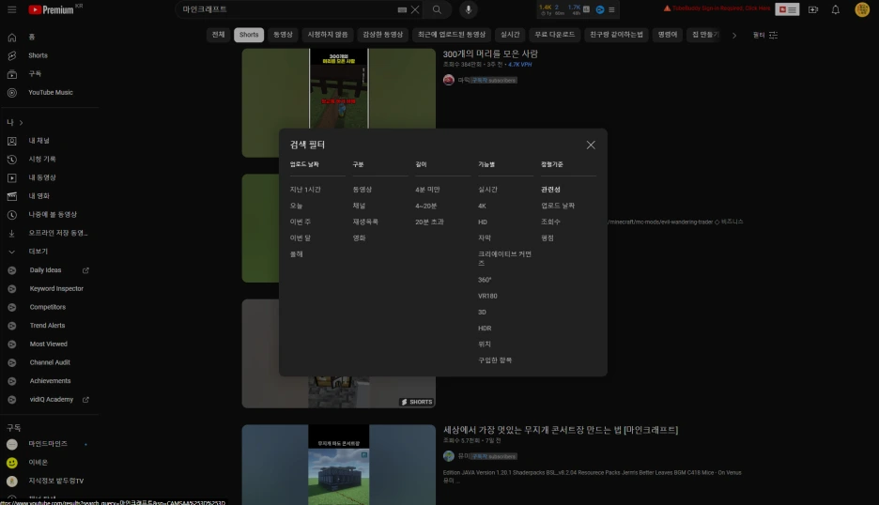Image resolution: width=879 pixels, height=505 pixels.
Task: Start voice search with microphone
Action: [468, 9]
